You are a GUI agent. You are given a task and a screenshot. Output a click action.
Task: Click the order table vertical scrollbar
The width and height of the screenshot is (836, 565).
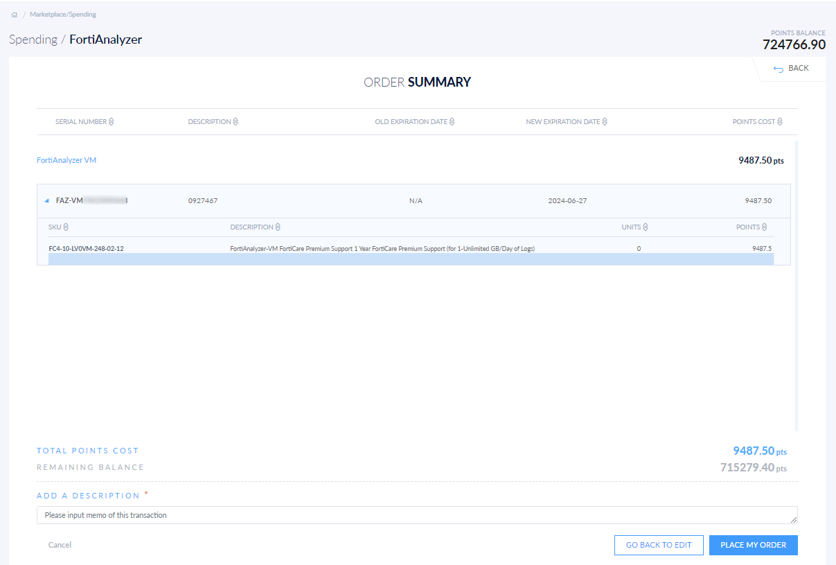click(797, 286)
